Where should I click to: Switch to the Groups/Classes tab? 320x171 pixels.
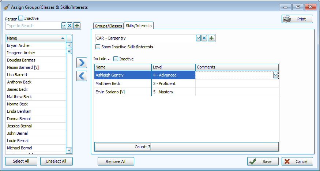[108, 26]
